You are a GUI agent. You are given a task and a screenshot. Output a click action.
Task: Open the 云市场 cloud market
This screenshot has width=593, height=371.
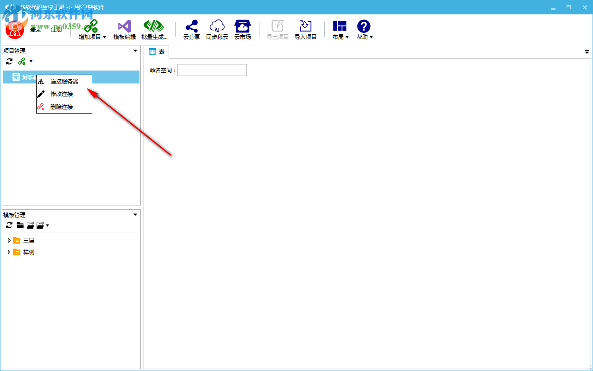point(242,30)
